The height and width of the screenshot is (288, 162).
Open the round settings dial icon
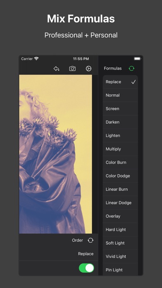pos(88,69)
